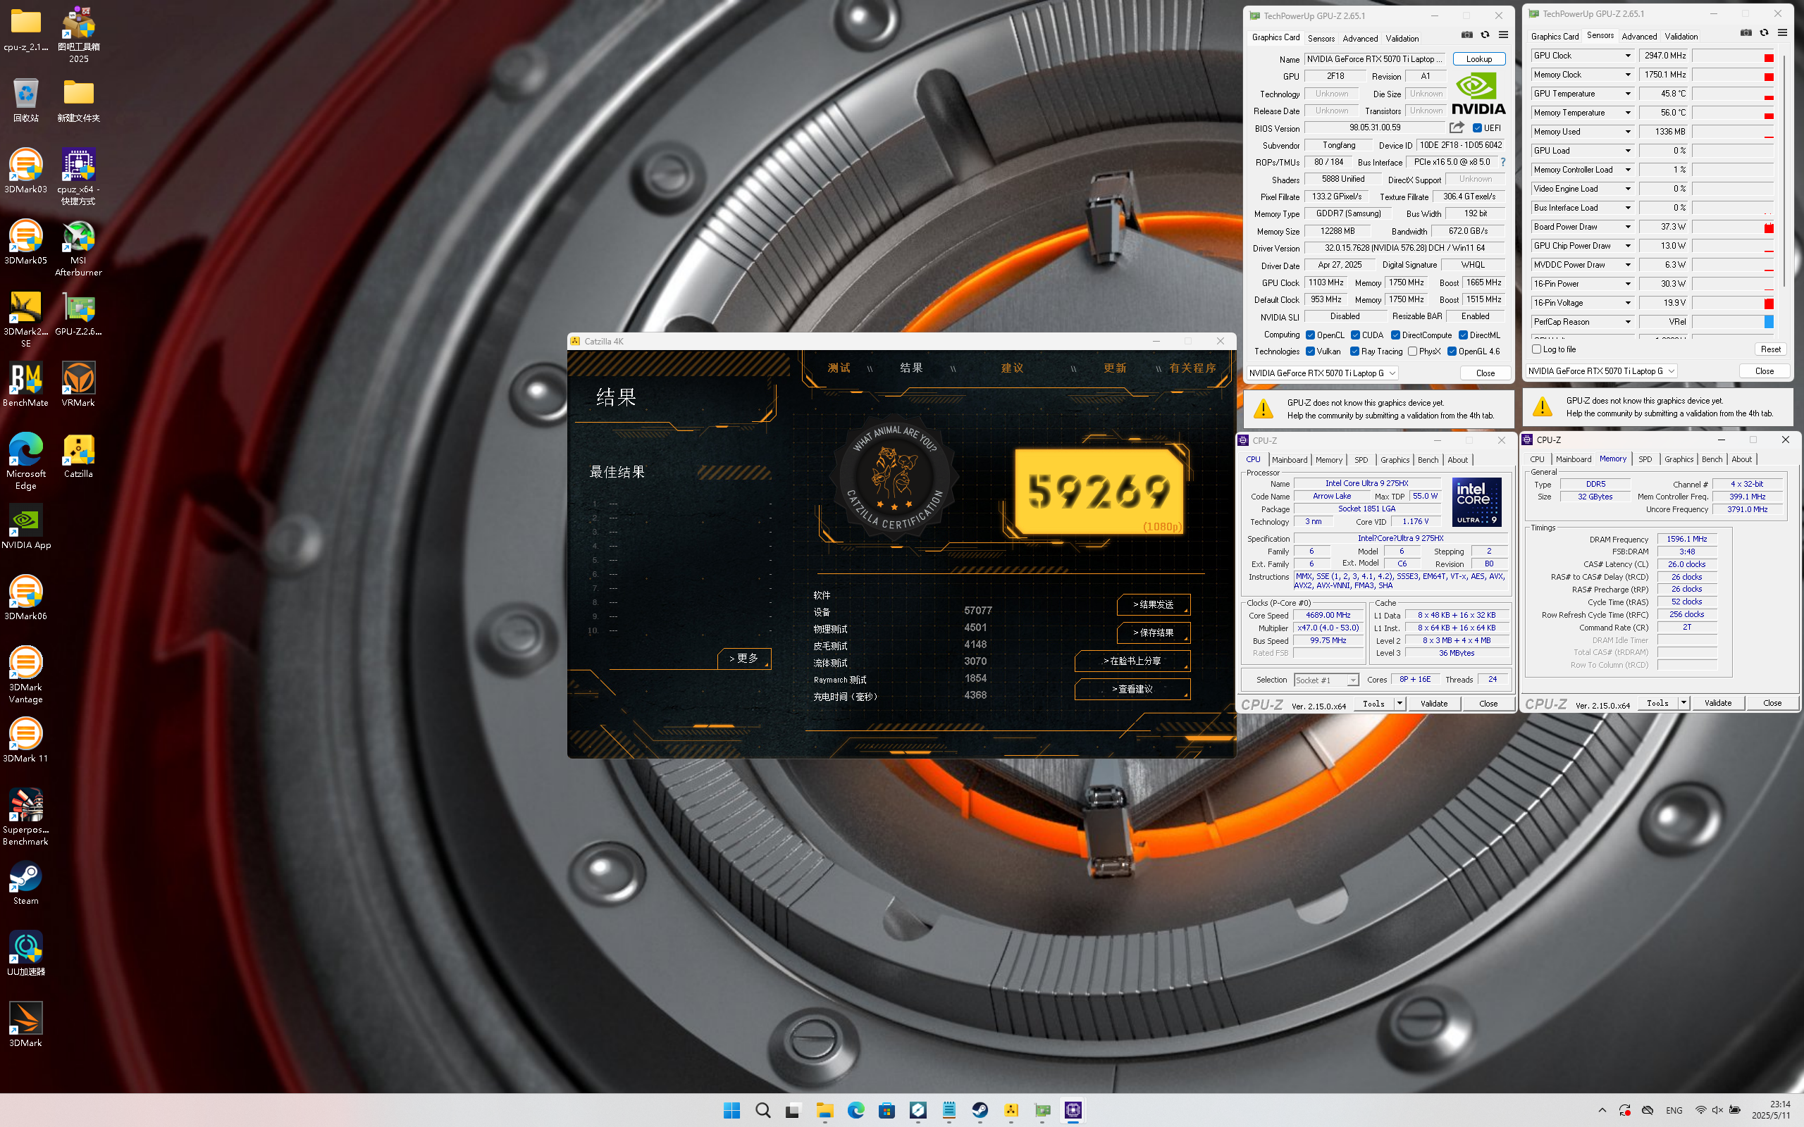Expand the PerfCap Reason sensor dropdown

(1627, 322)
